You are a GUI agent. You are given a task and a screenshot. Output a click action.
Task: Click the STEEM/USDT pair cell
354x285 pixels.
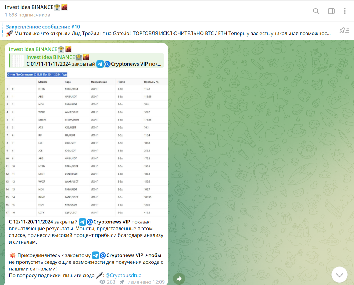click(72, 120)
